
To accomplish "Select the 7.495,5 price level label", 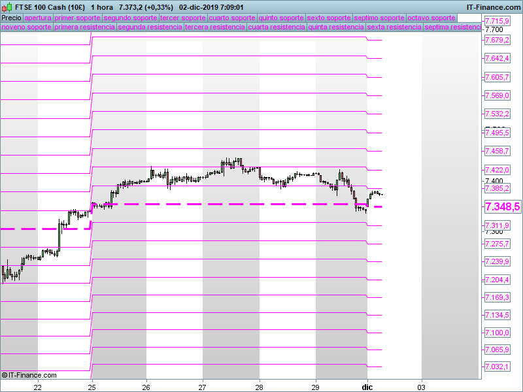I will 497,133.
